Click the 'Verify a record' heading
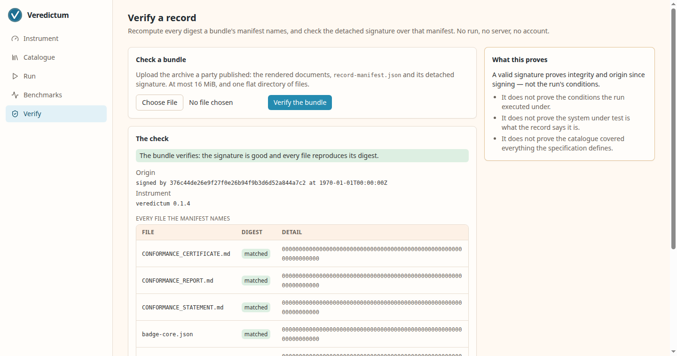This screenshot has width=677, height=356. (162, 18)
